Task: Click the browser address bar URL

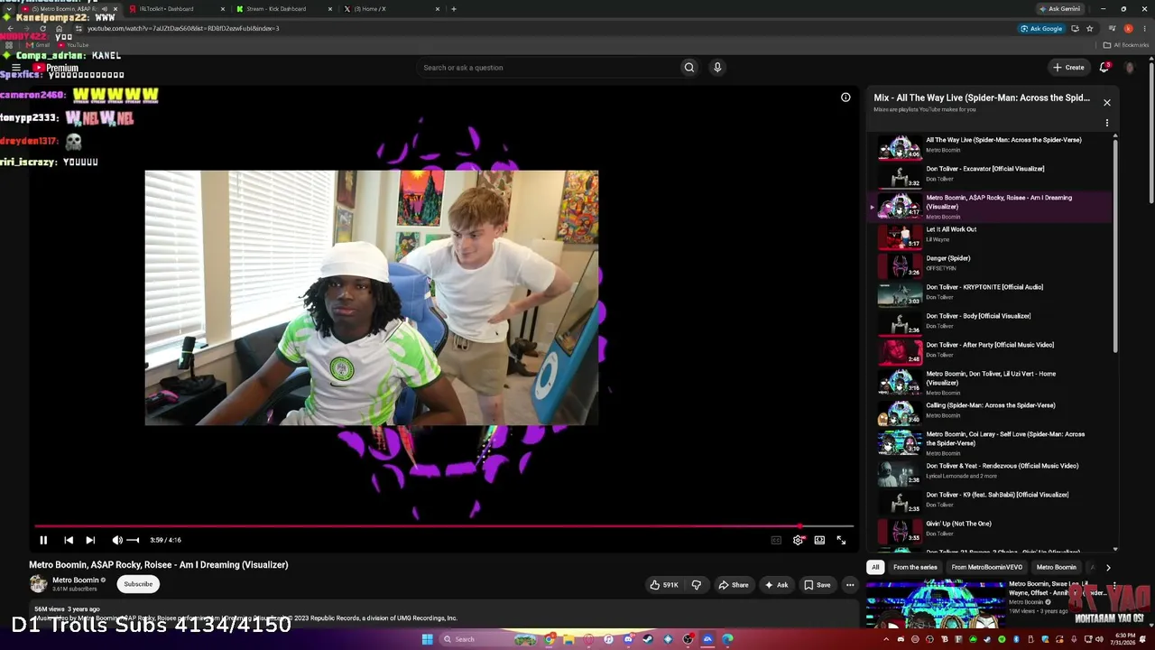Action: (183, 28)
